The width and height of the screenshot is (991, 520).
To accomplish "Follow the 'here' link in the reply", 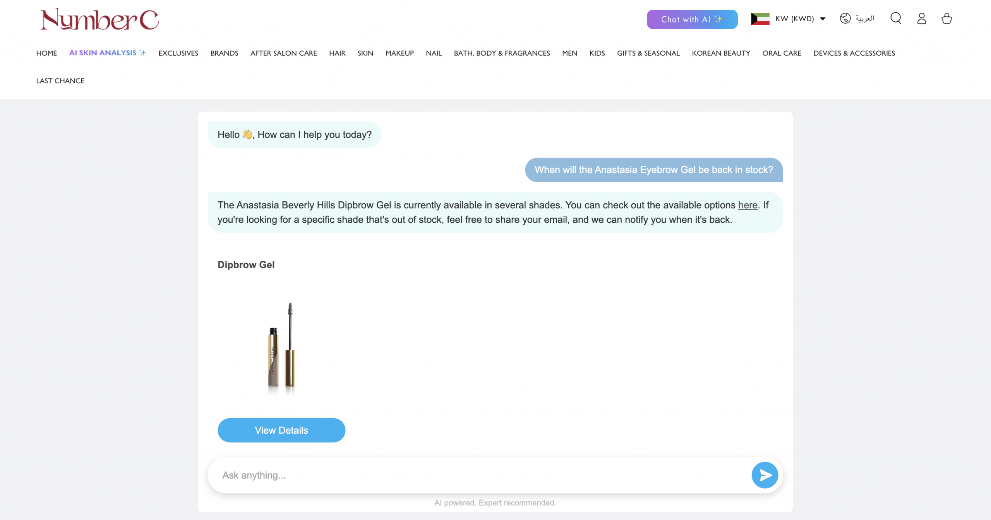I will click(748, 205).
